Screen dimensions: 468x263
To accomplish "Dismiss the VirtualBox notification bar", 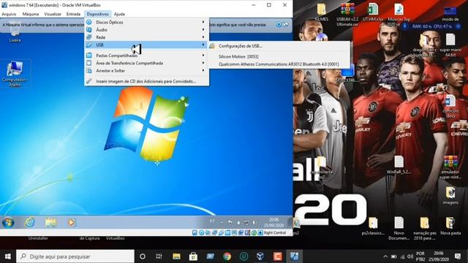I will [x=279, y=25].
